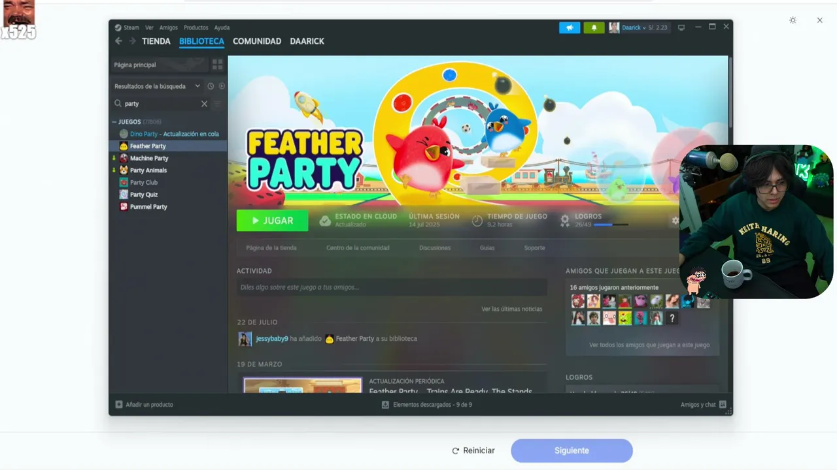Switch to the TIENDA tab

tap(156, 41)
